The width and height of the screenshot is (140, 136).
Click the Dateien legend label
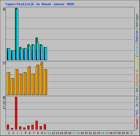click(137, 36)
